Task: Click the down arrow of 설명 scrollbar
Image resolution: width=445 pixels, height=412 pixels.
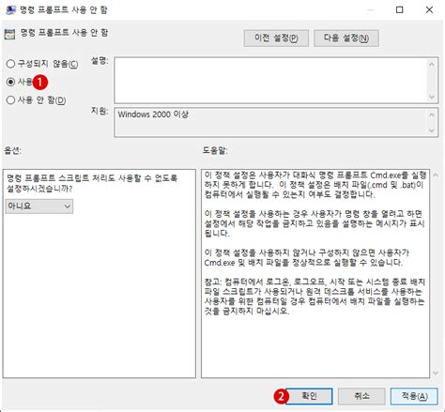Action: point(432,97)
